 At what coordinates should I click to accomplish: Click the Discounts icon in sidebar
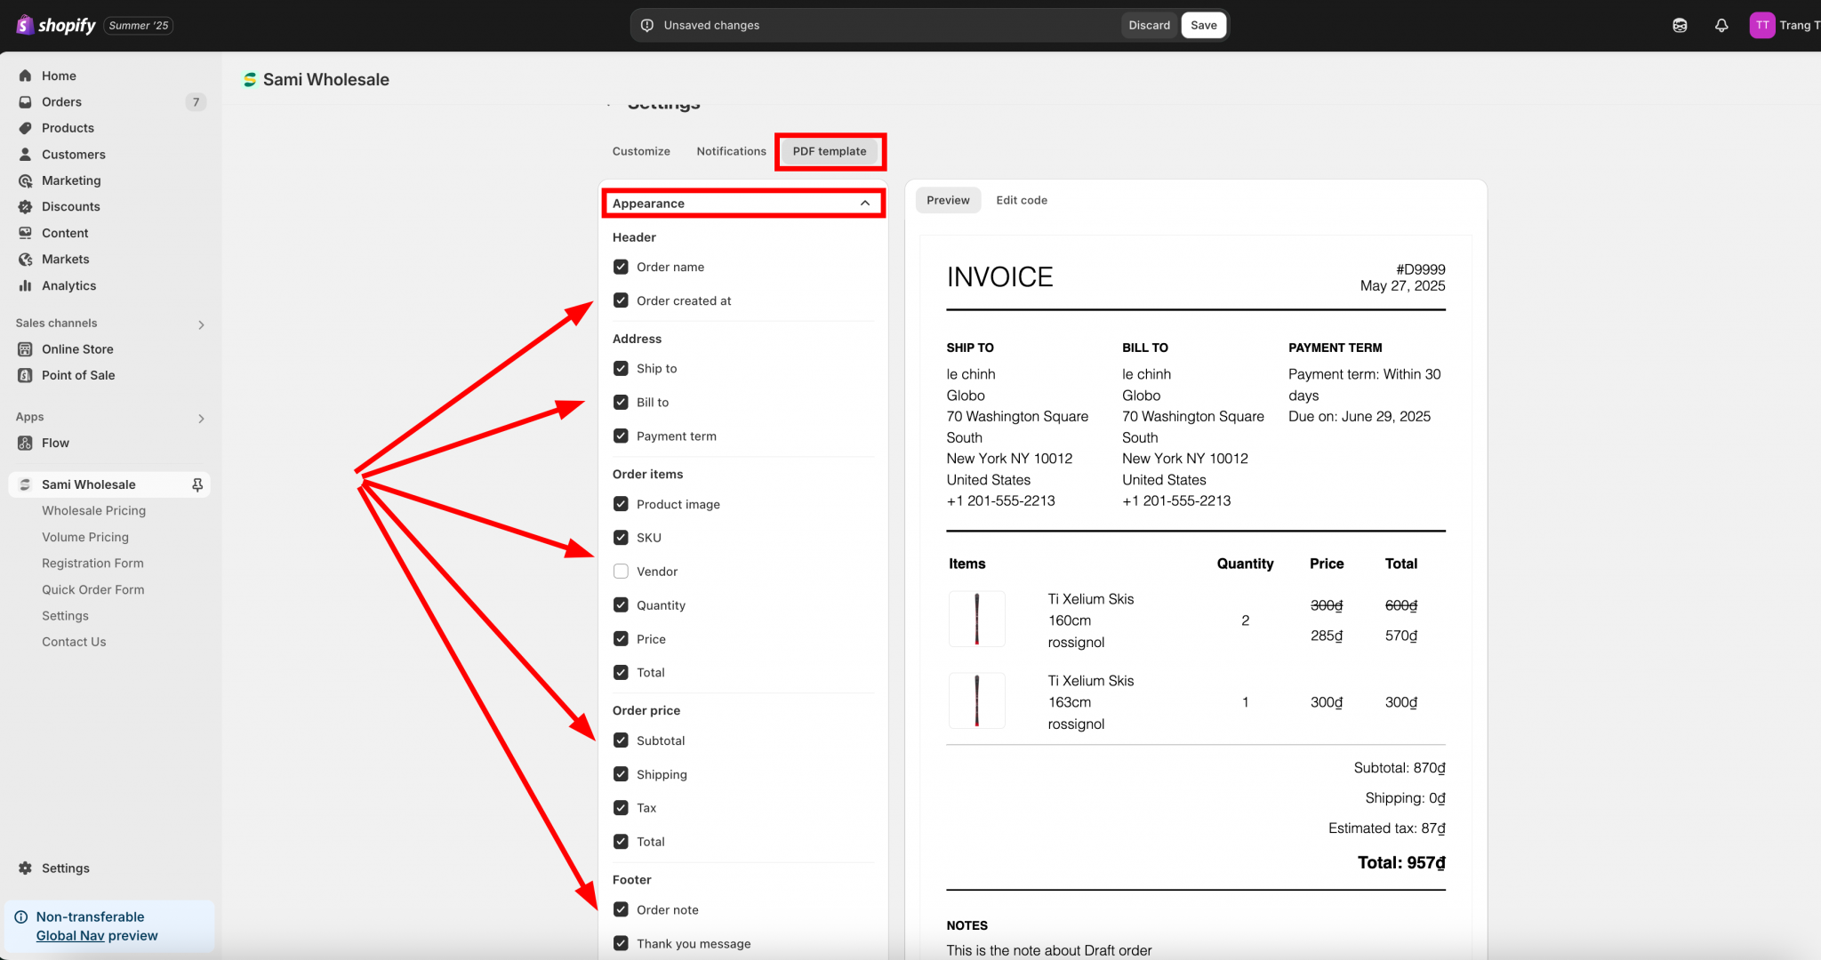(x=25, y=206)
